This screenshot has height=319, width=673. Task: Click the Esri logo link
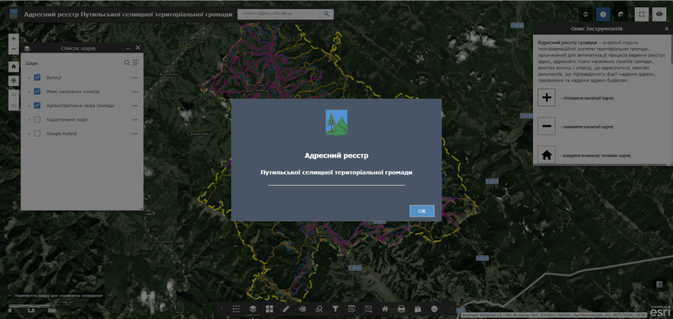pyautogui.click(x=661, y=312)
